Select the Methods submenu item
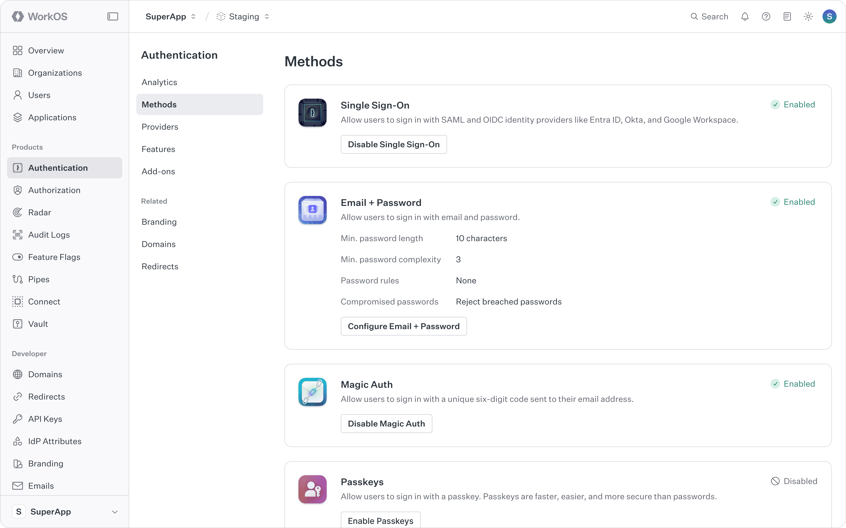This screenshot has width=846, height=528. coord(200,104)
